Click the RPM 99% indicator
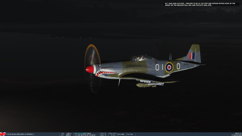The height and width of the screenshot is (136, 242). 121,134
